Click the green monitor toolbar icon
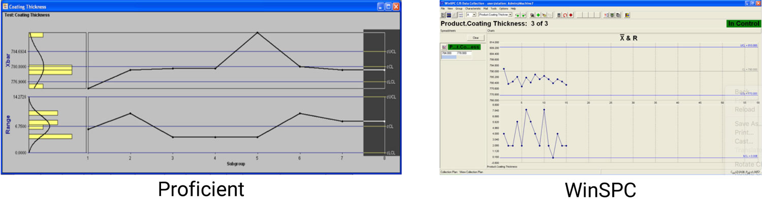The width and height of the screenshot is (762, 199). coord(612,15)
